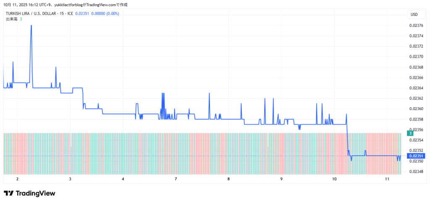Click the green volume value 3 in legend

[21, 19]
